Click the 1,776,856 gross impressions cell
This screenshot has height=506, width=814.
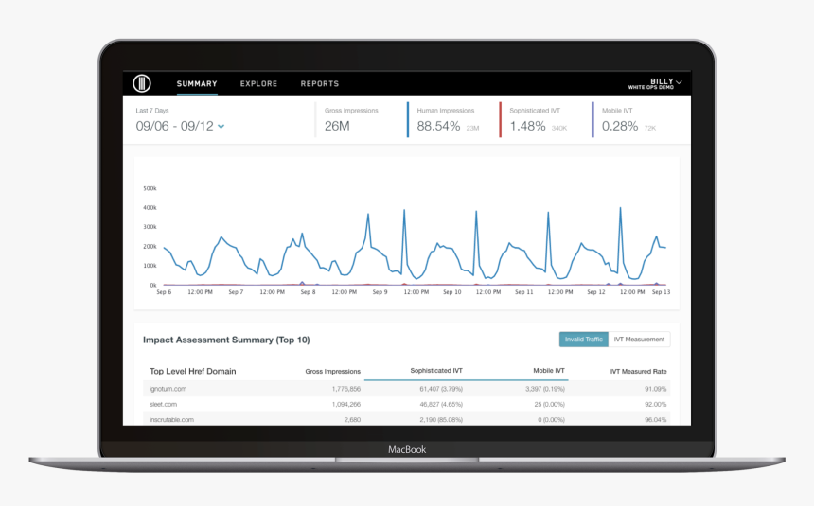(x=346, y=389)
